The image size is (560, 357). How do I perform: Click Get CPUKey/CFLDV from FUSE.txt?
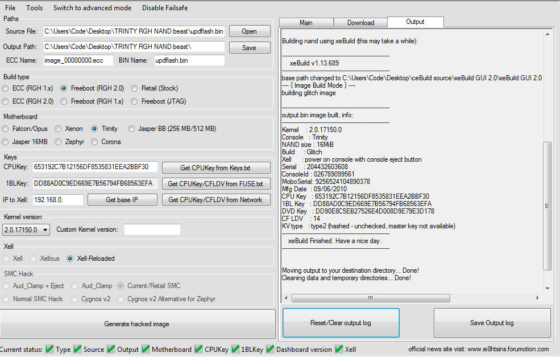click(x=215, y=183)
